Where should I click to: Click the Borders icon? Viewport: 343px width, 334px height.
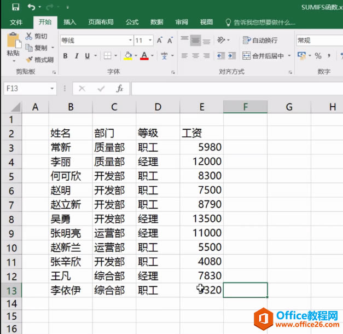tap(107, 56)
